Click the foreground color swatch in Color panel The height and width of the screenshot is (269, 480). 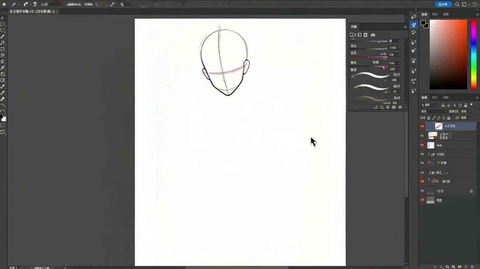(x=424, y=23)
